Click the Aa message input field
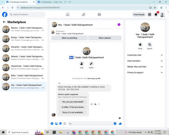Screen dimensions: 169x135 [91, 123]
